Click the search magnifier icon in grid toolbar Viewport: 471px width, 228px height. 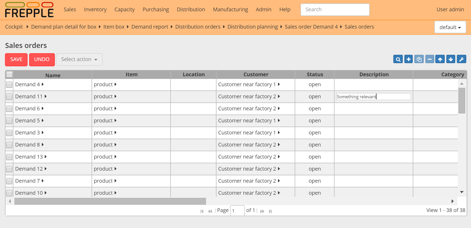pyautogui.click(x=398, y=59)
